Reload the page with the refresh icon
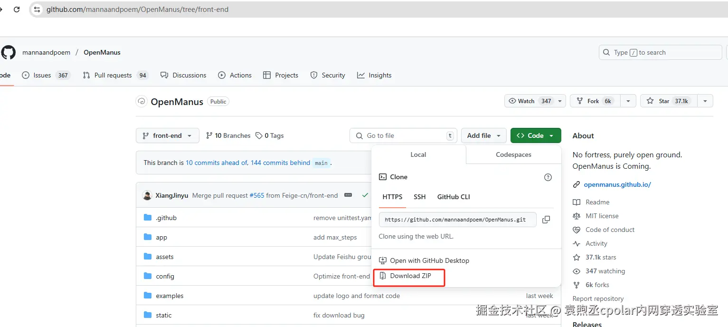The height and width of the screenshot is (327, 728). (x=17, y=10)
